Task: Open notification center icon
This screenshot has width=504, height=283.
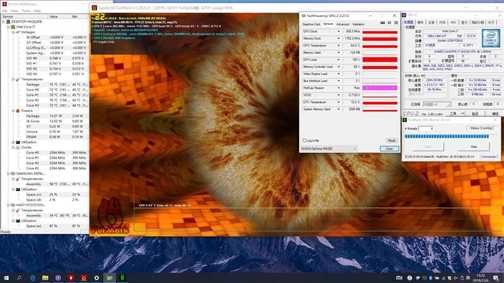Action: coord(496,278)
